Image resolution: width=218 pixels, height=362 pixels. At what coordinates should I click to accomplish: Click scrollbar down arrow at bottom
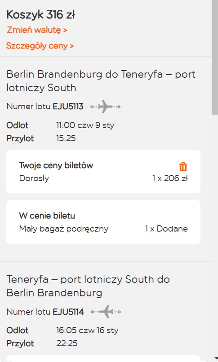[x=215, y=359]
